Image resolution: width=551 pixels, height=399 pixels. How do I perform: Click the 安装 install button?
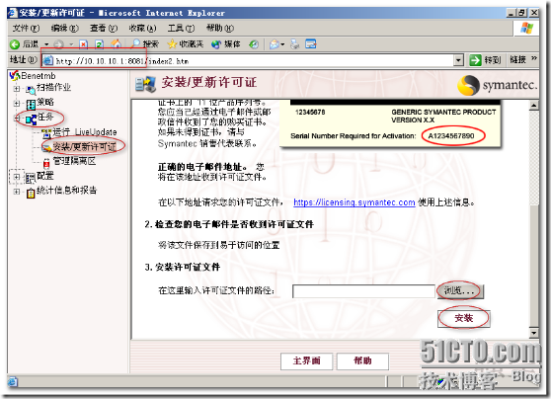point(463,318)
